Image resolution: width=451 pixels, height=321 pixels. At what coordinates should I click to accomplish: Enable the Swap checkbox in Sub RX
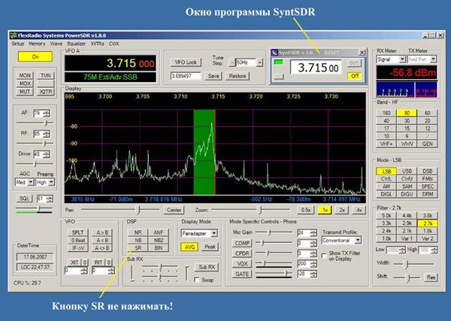pyautogui.click(x=197, y=280)
